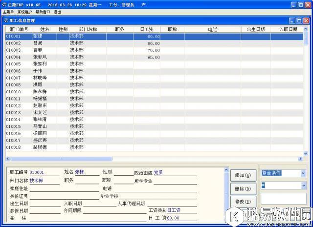Select employee 陈永梅
This screenshot has height=227, width=313.
pos(154,92)
